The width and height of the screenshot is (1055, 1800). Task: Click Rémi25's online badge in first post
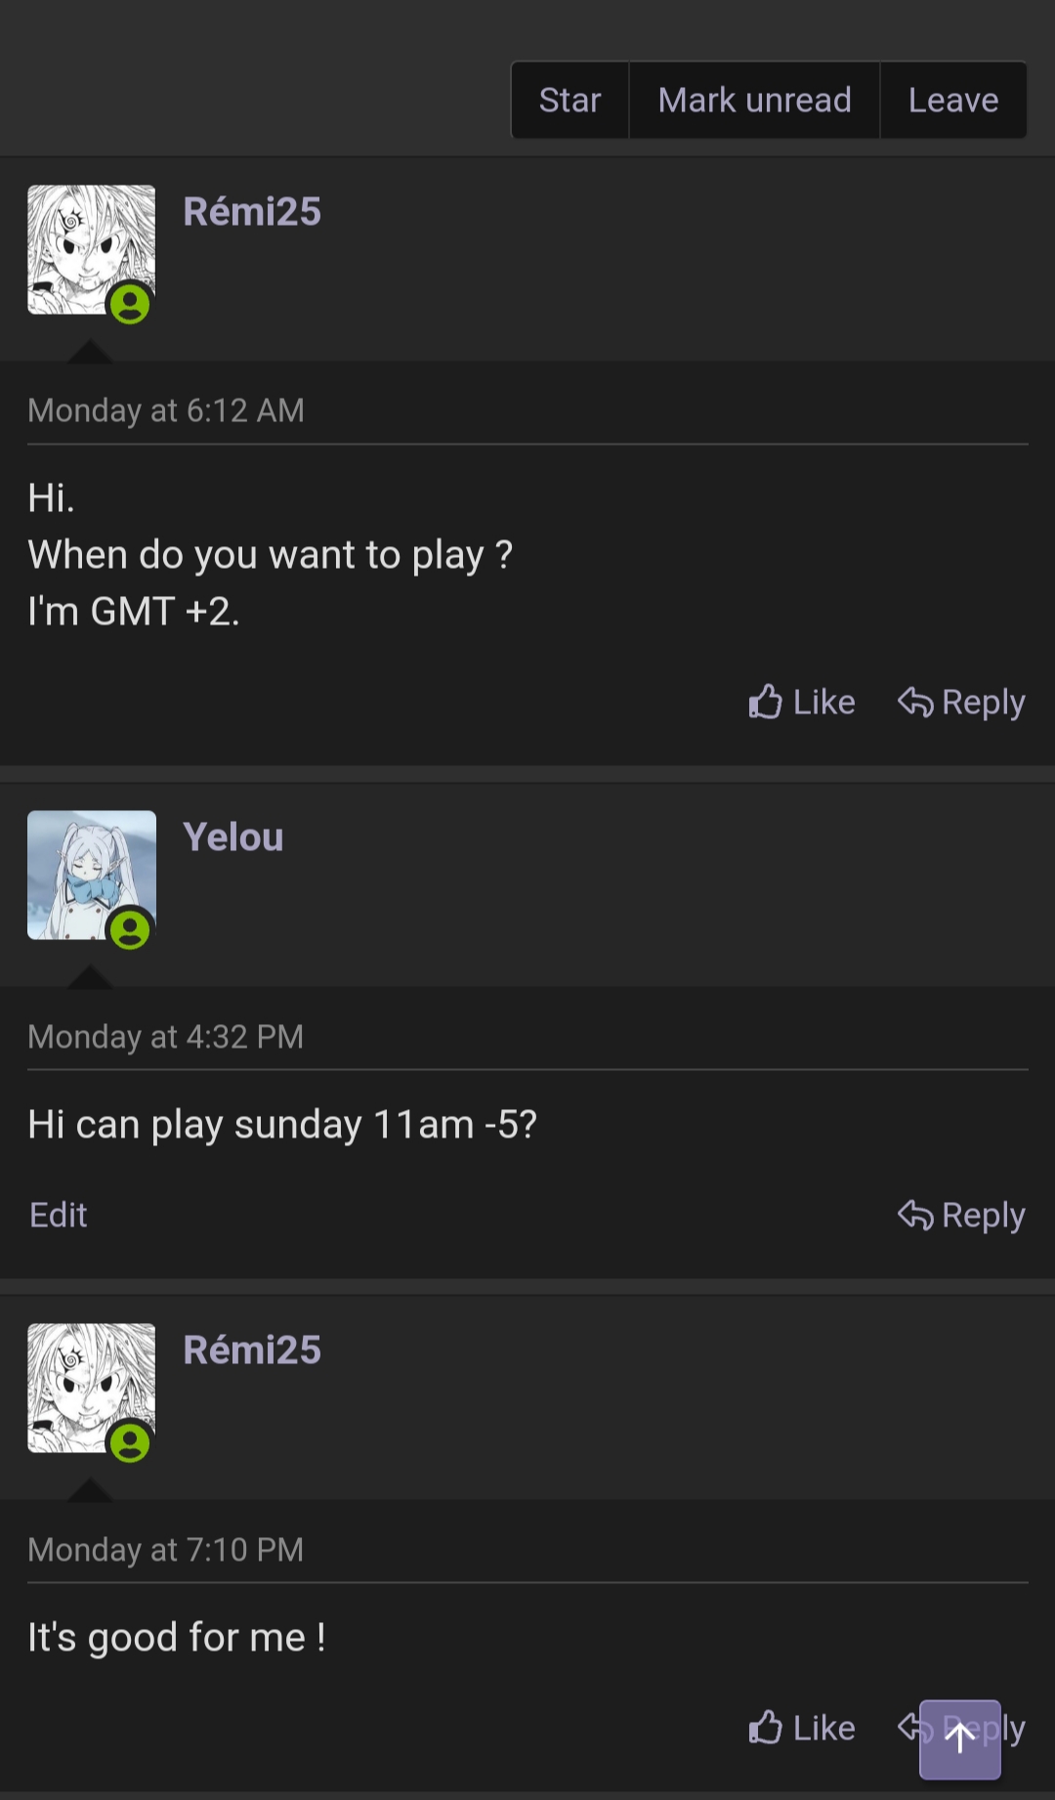coord(130,304)
